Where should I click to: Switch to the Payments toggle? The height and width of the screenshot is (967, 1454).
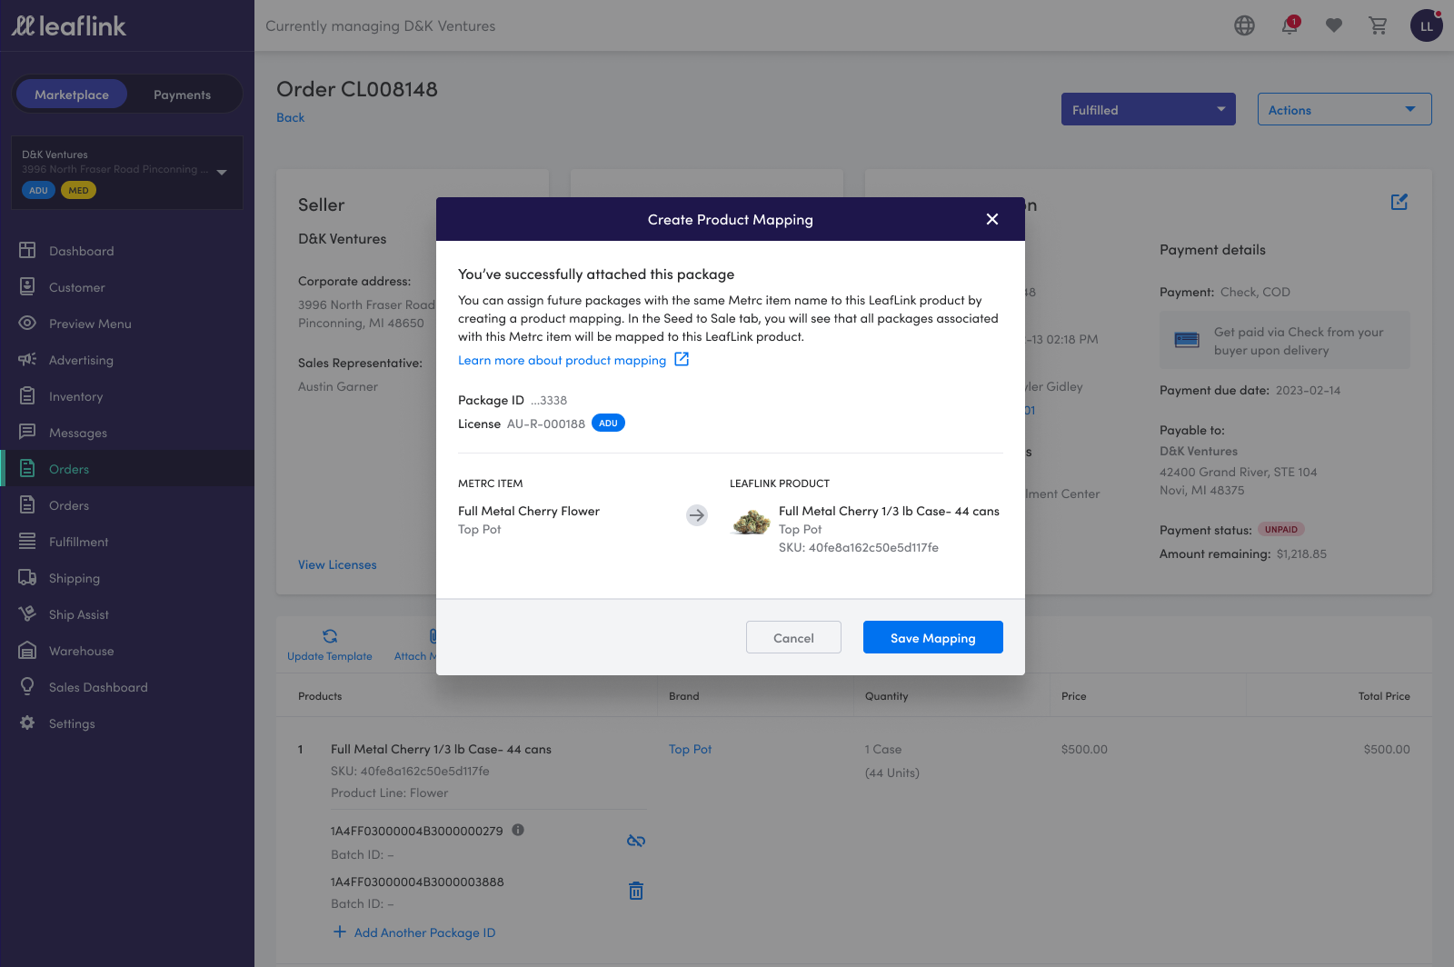click(x=182, y=95)
